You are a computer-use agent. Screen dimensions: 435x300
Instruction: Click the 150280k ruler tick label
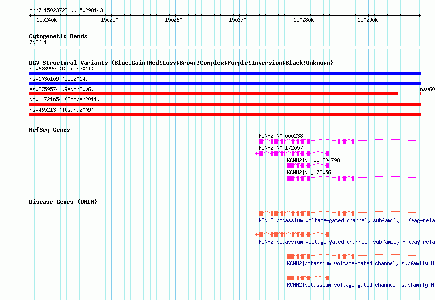[304, 20]
